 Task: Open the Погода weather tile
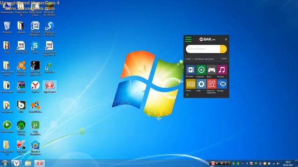click(x=222, y=84)
